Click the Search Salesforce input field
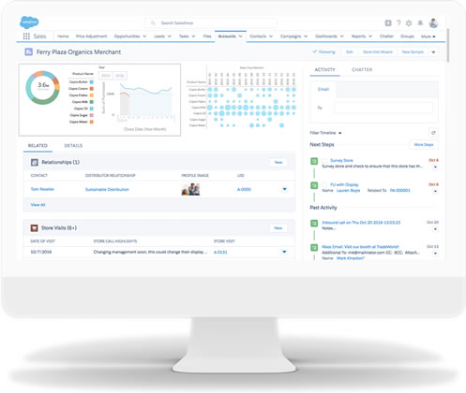 (x=210, y=23)
